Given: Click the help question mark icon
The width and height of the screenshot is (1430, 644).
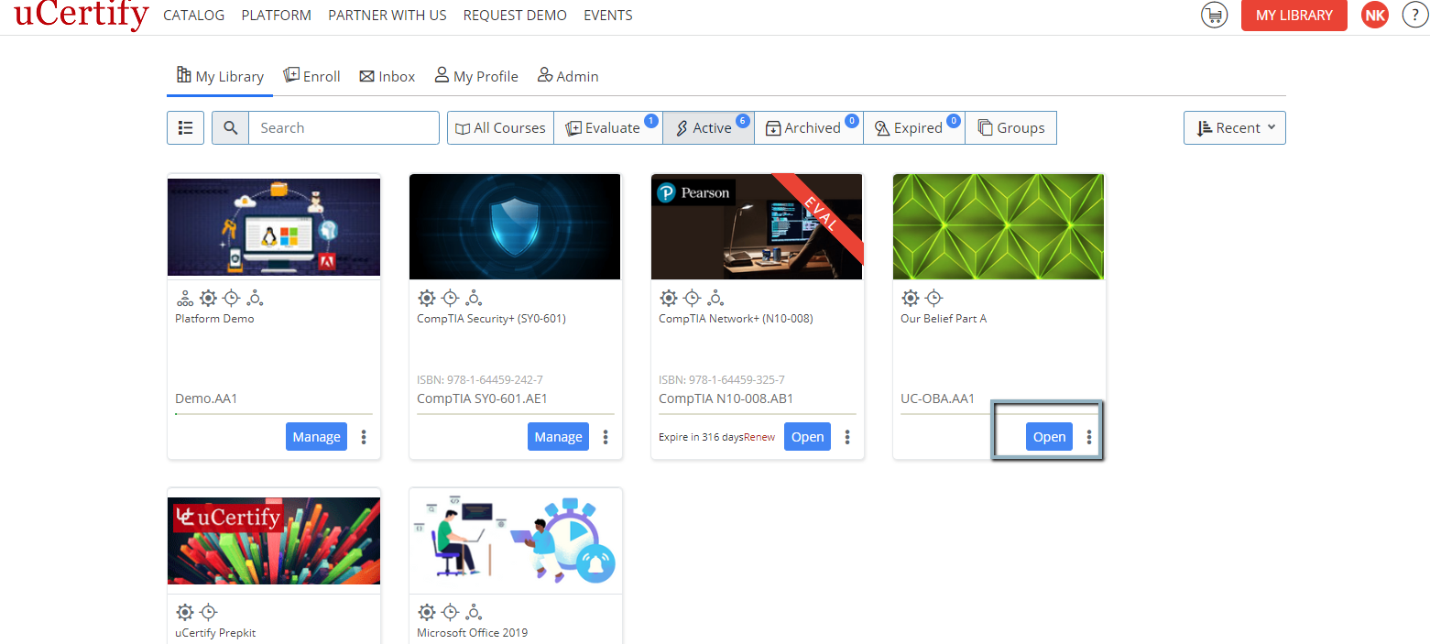Looking at the screenshot, I should (x=1415, y=16).
